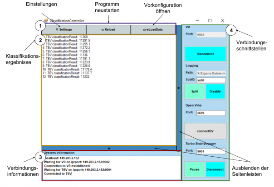The image size is (274, 187).
Task: Select result line 10: 11178.4
Action: [67, 70]
